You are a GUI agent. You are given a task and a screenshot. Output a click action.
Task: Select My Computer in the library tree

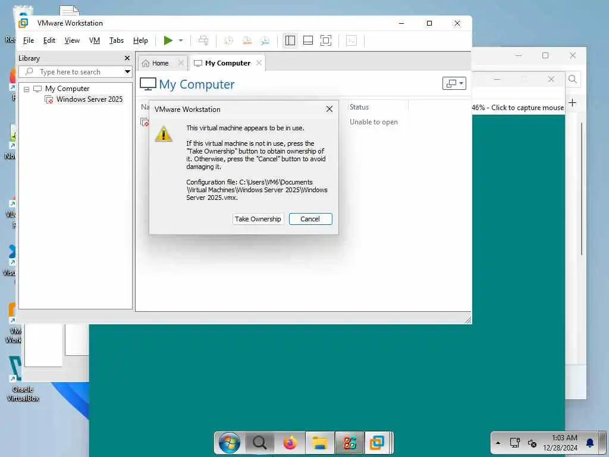coord(67,89)
